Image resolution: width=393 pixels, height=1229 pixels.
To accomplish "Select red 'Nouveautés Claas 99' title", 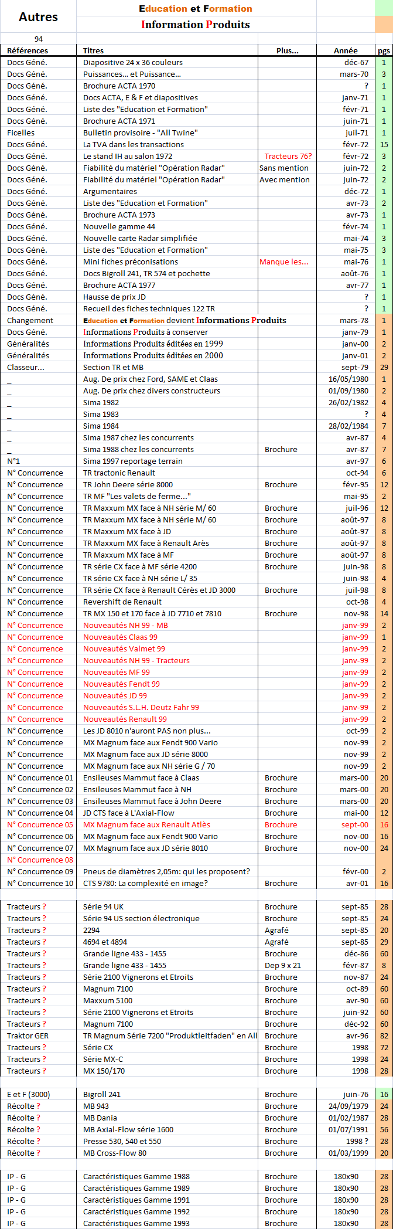I will click(x=120, y=637).
